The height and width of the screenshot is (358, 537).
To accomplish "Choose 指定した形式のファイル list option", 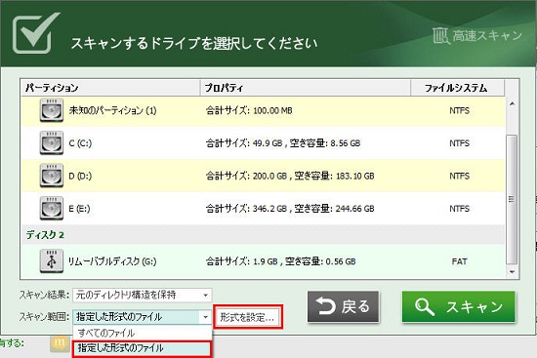I will click(x=143, y=348).
